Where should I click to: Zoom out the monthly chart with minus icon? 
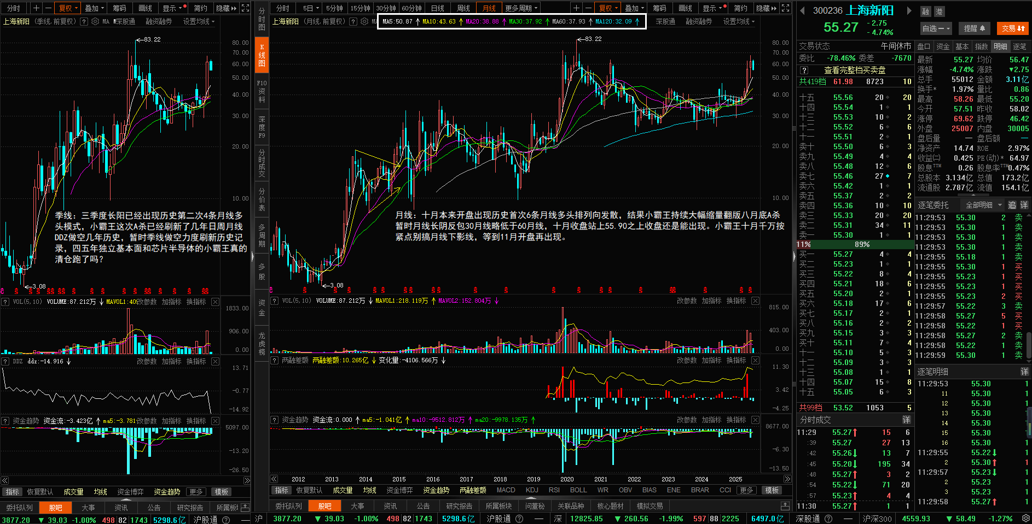pos(588,8)
